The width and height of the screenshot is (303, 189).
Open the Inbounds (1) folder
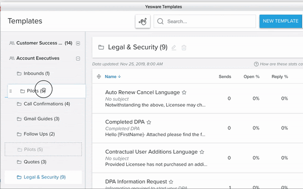point(33,74)
